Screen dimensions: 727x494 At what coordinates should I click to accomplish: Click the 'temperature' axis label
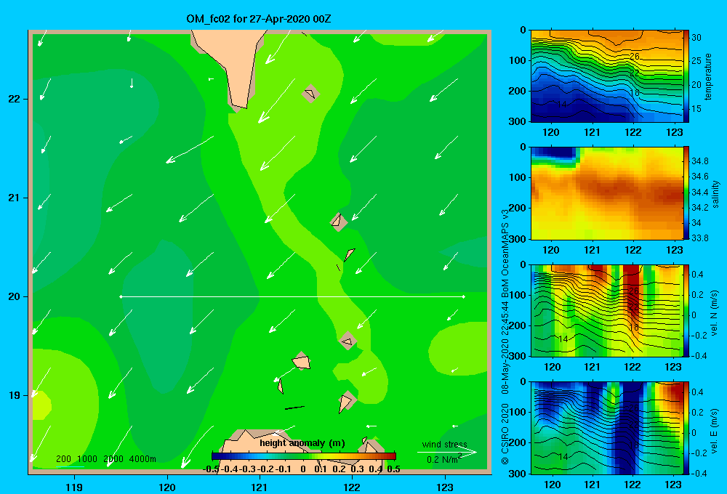[x=708, y=76]
